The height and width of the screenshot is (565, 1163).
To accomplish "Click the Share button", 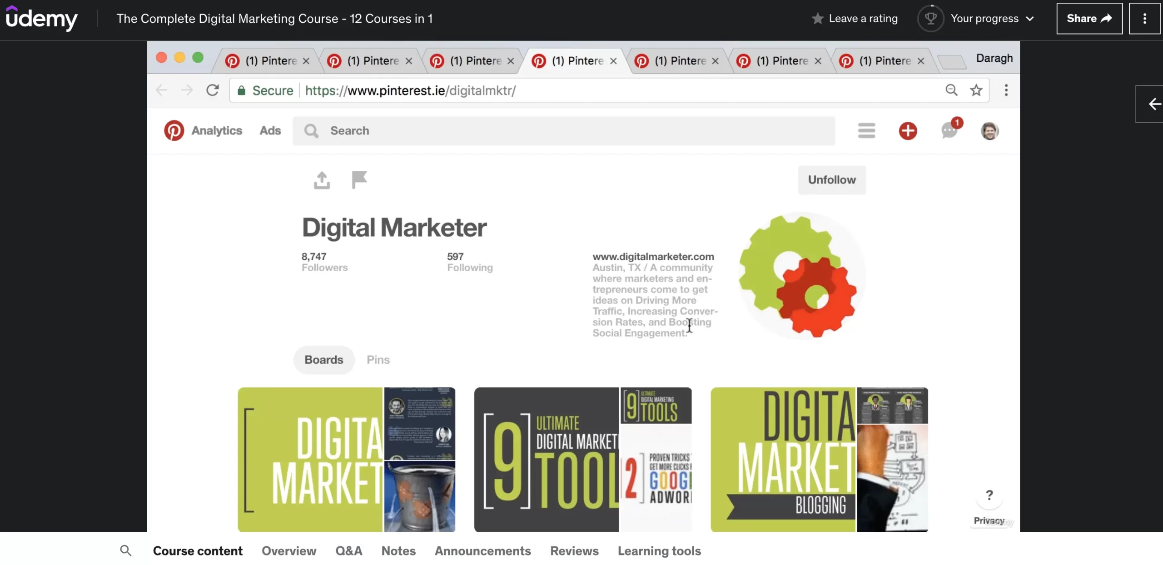I will 1089,19.
